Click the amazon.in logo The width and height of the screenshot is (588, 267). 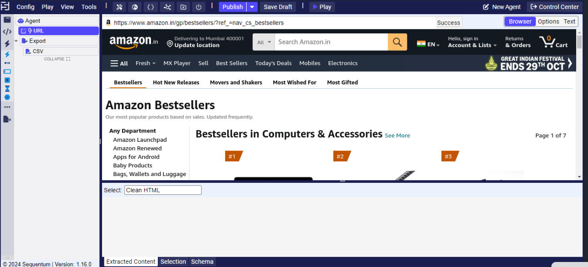(134, 42)
